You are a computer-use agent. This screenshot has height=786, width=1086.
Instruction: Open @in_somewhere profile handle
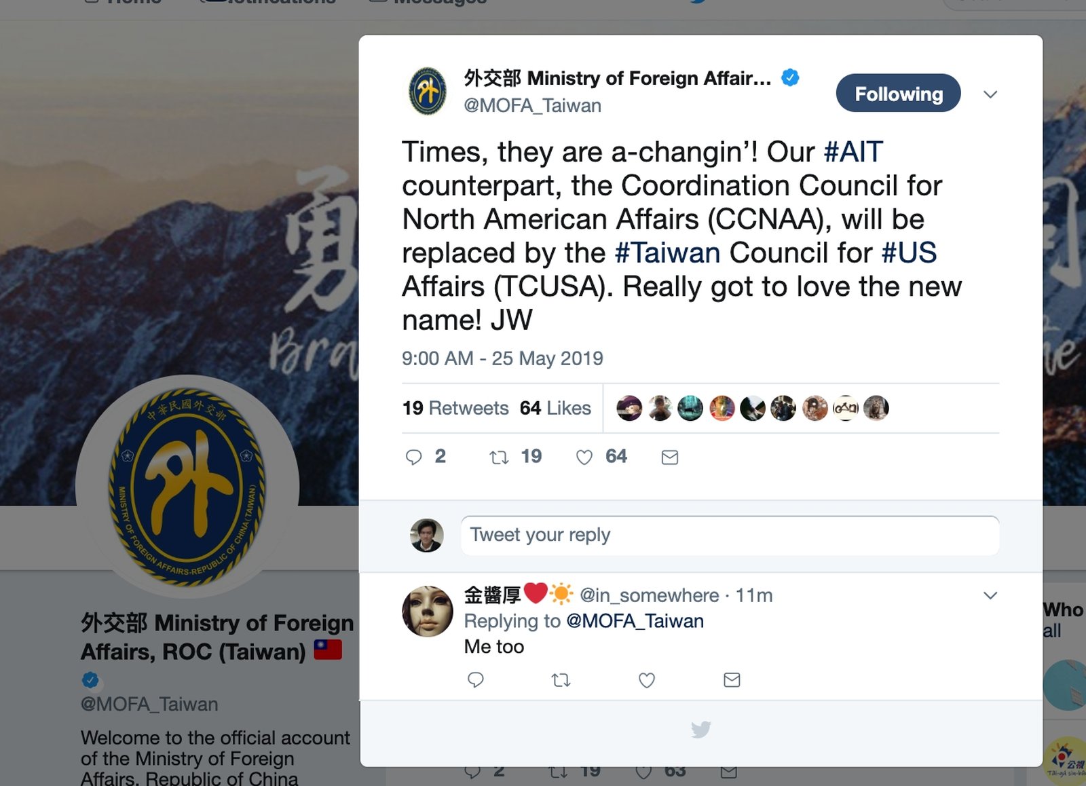pyautogui.click(x=649, y=595)
